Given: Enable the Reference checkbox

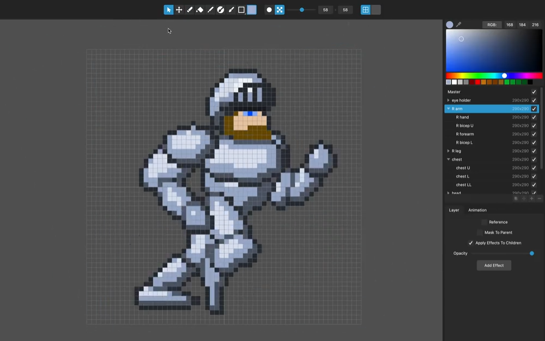Looking at the screenshot, I should [x=484, y=222].
